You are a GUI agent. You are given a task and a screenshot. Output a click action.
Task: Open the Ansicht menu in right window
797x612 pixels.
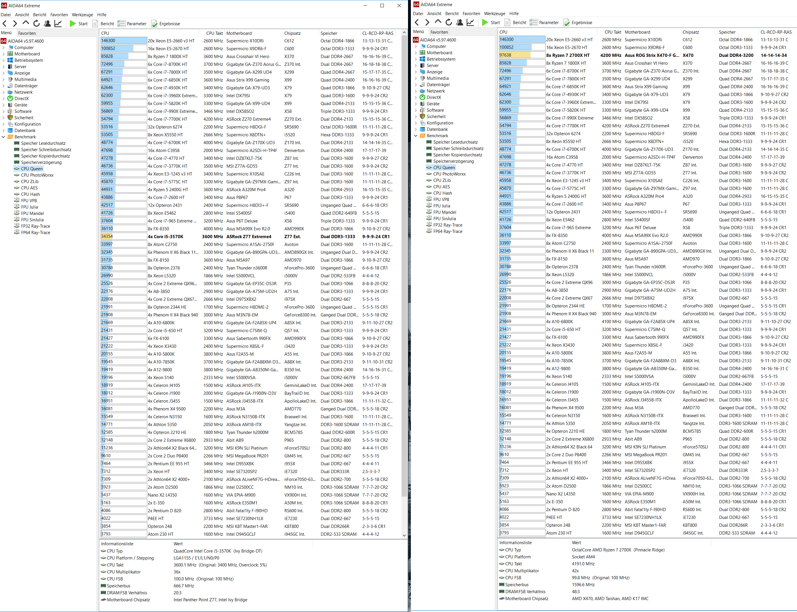click(x=434, y=13)
